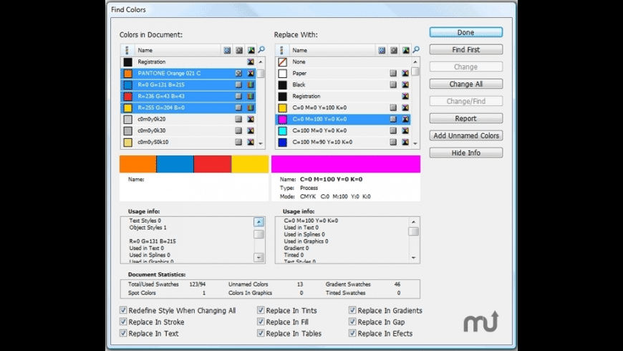Select c0m0y50k10 in Colors in Document
Viewport: 623px width, 351px height.
point(188,142)
